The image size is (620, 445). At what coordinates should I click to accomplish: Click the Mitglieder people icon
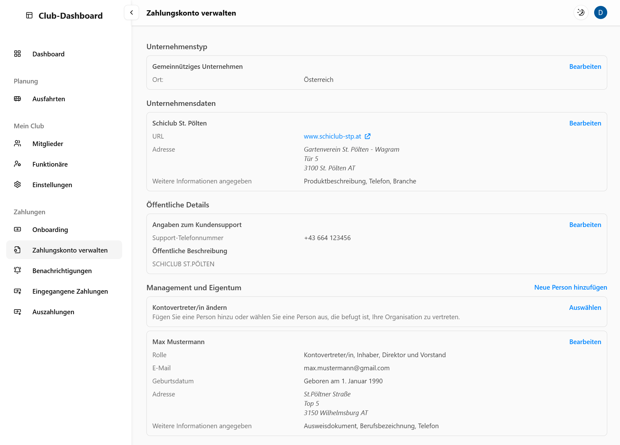pyautogui.click(x=17, y=144)
